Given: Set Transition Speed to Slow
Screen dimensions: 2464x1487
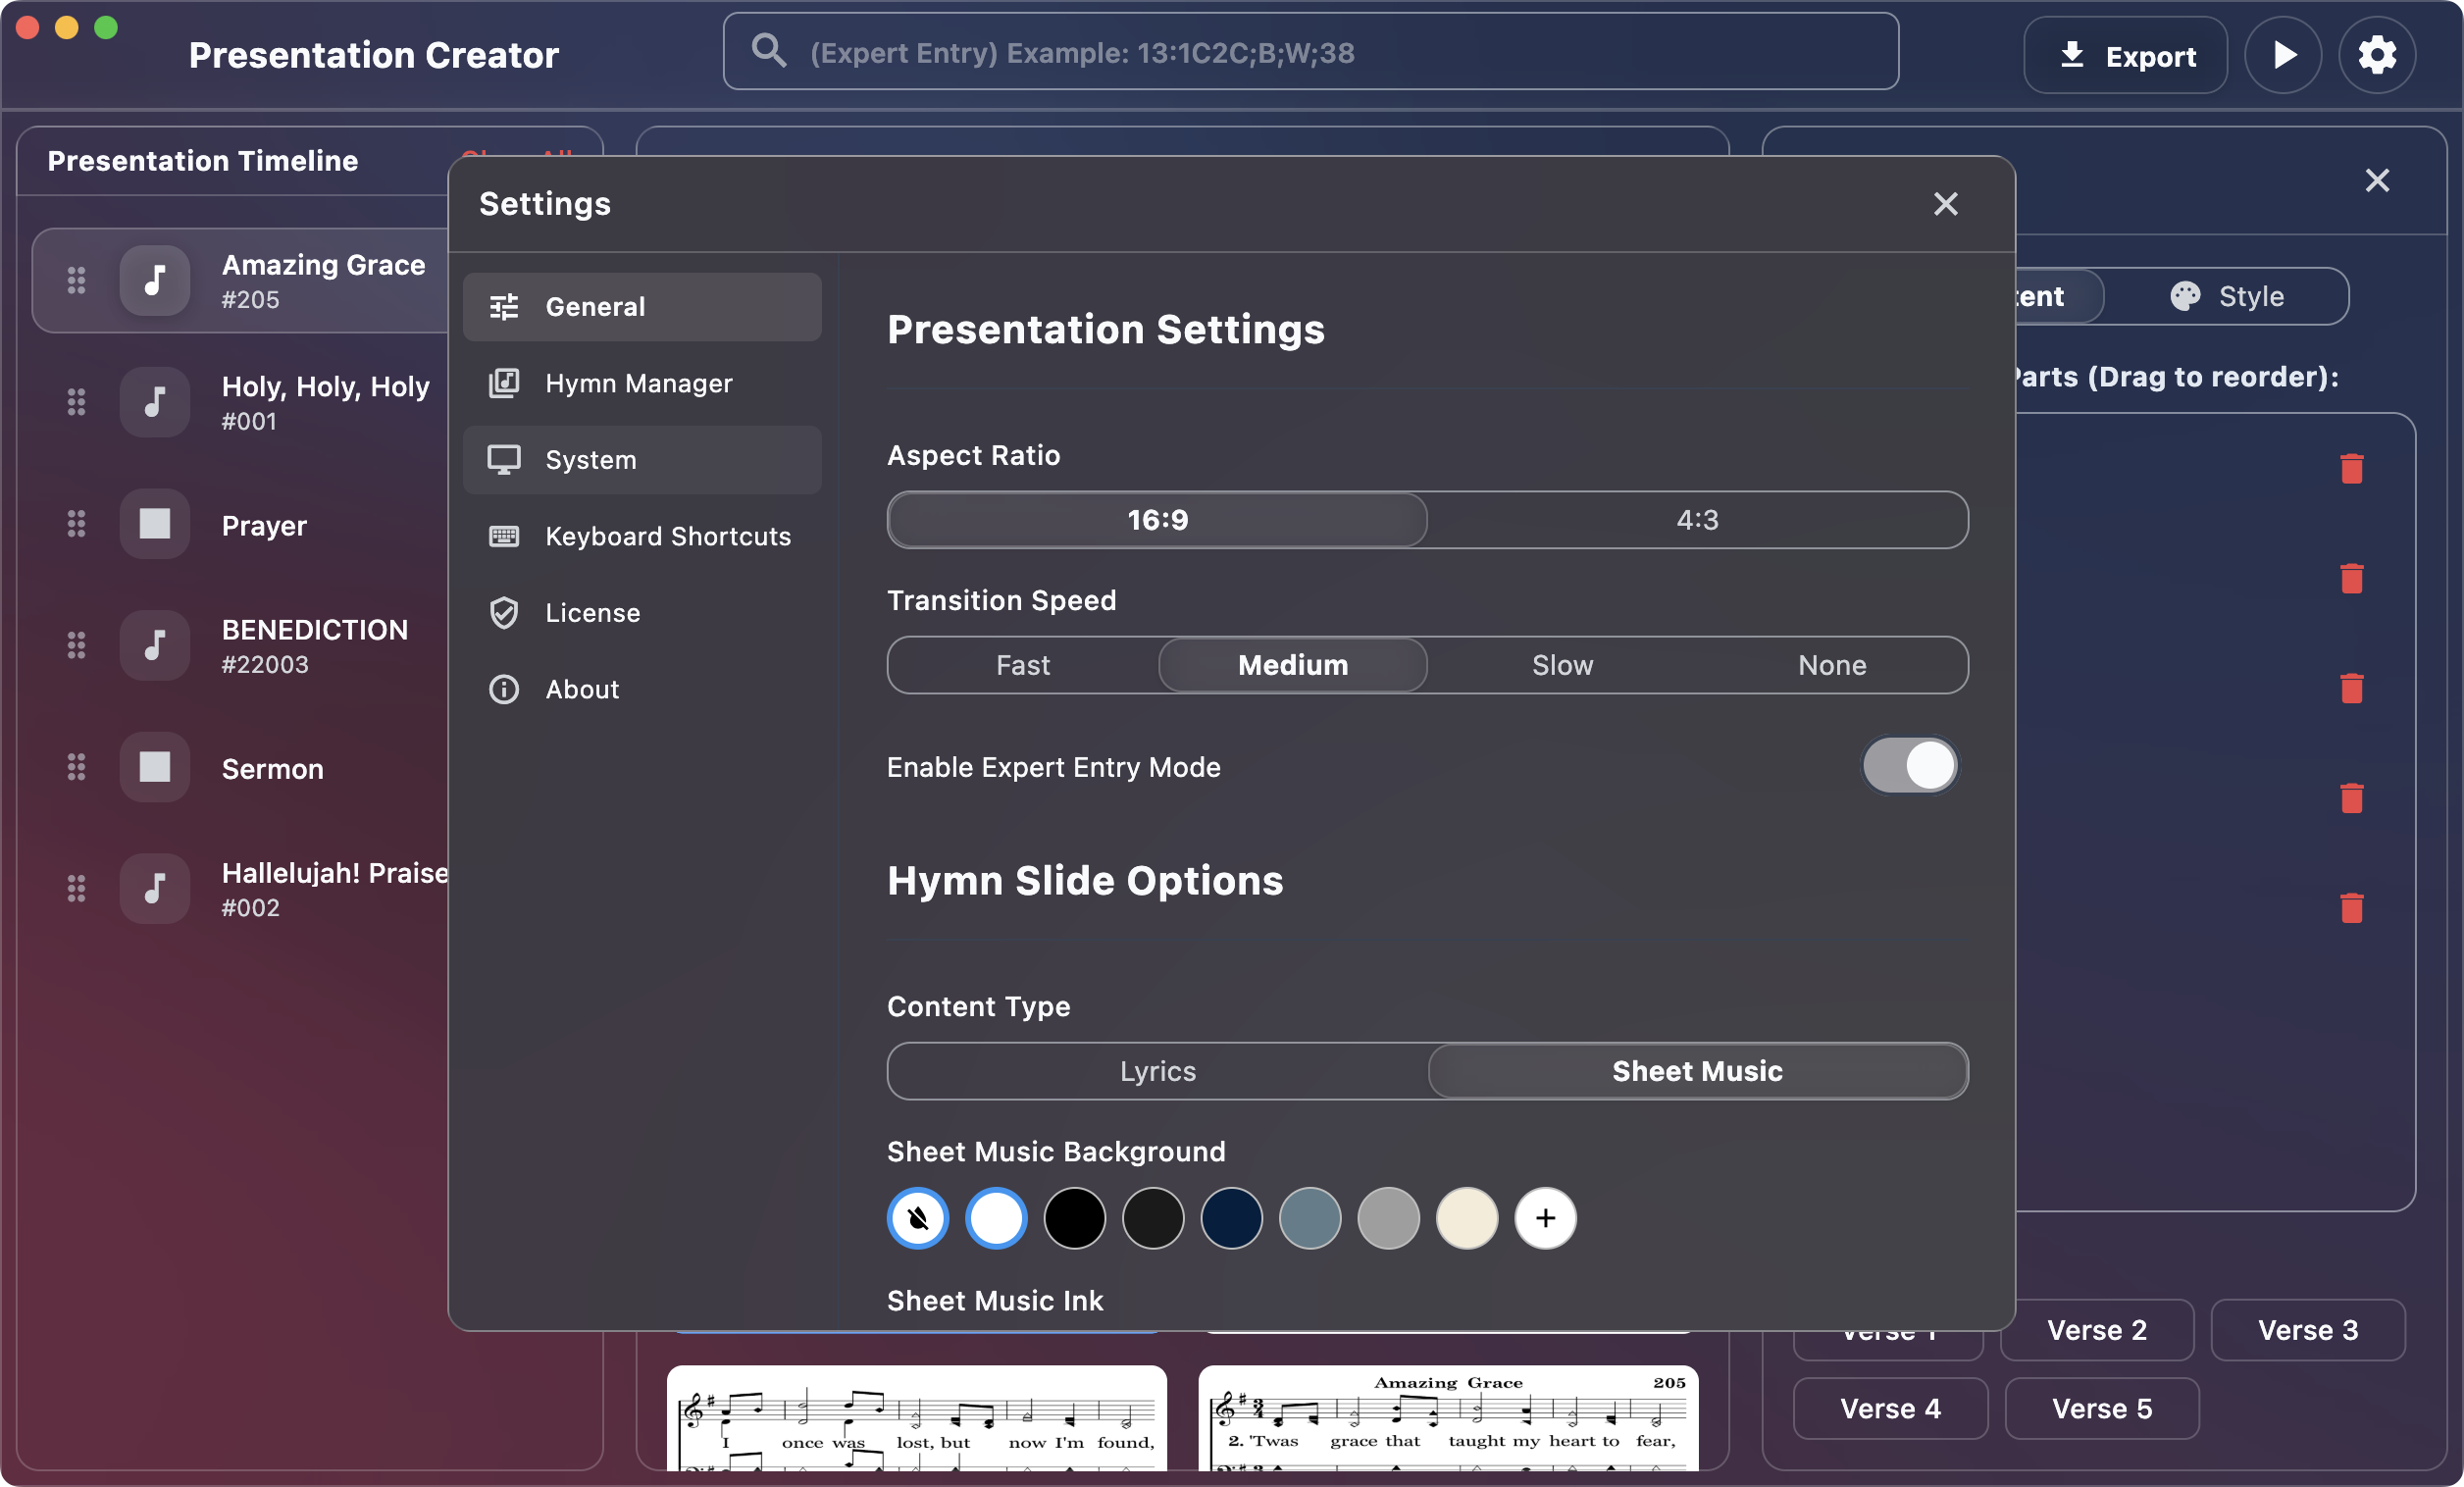Looking at the screenshot, I should click(x=1561, y=664).
